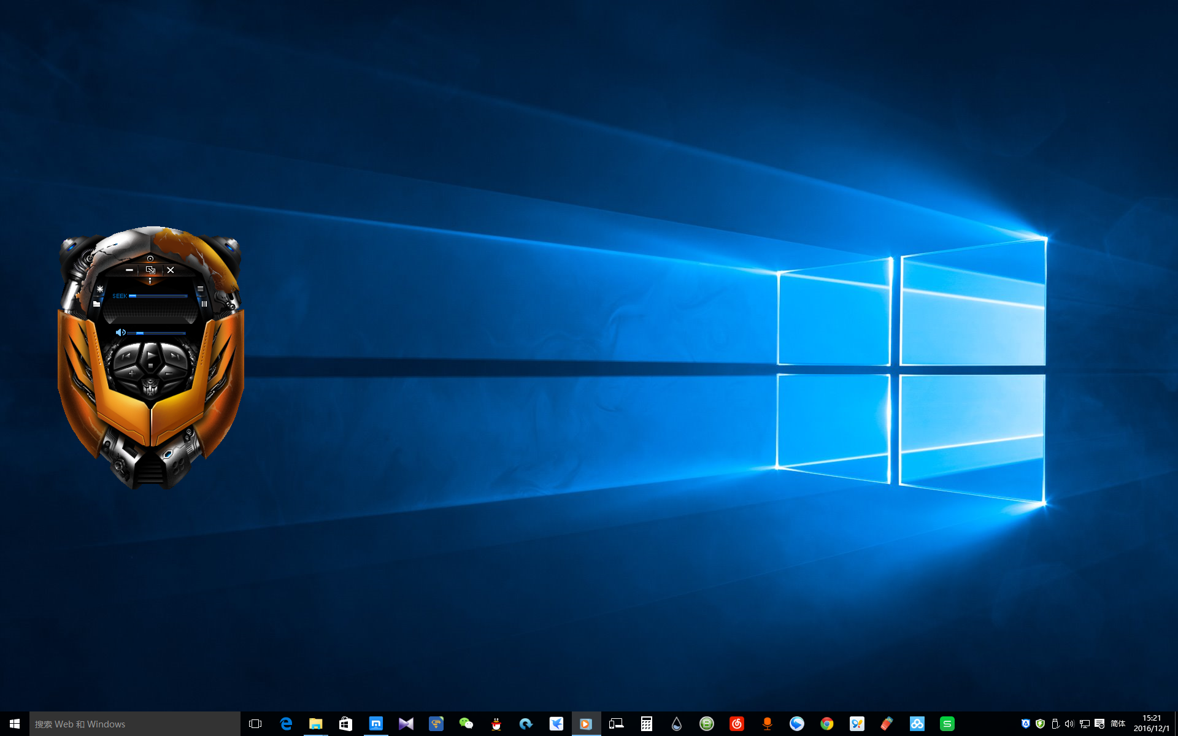Image resolution: width=1178 pixels, height=736 pixels.
Task: Open the green S app on the taskbar
Action: pyautogui.click(x=947, y=724)
